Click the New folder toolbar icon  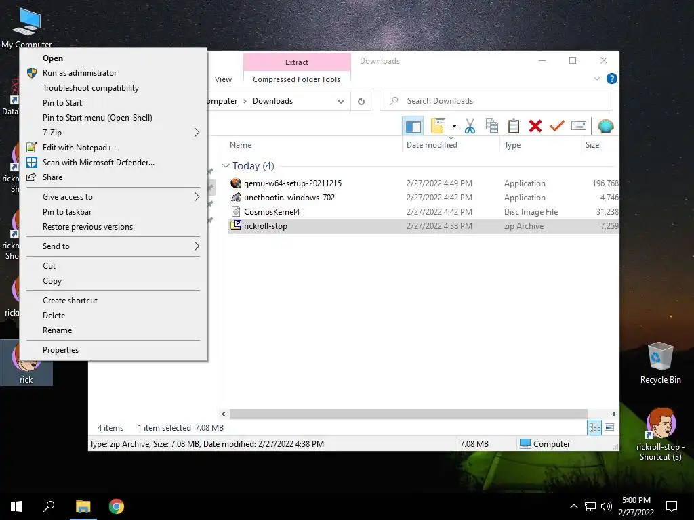coord(438,127)
